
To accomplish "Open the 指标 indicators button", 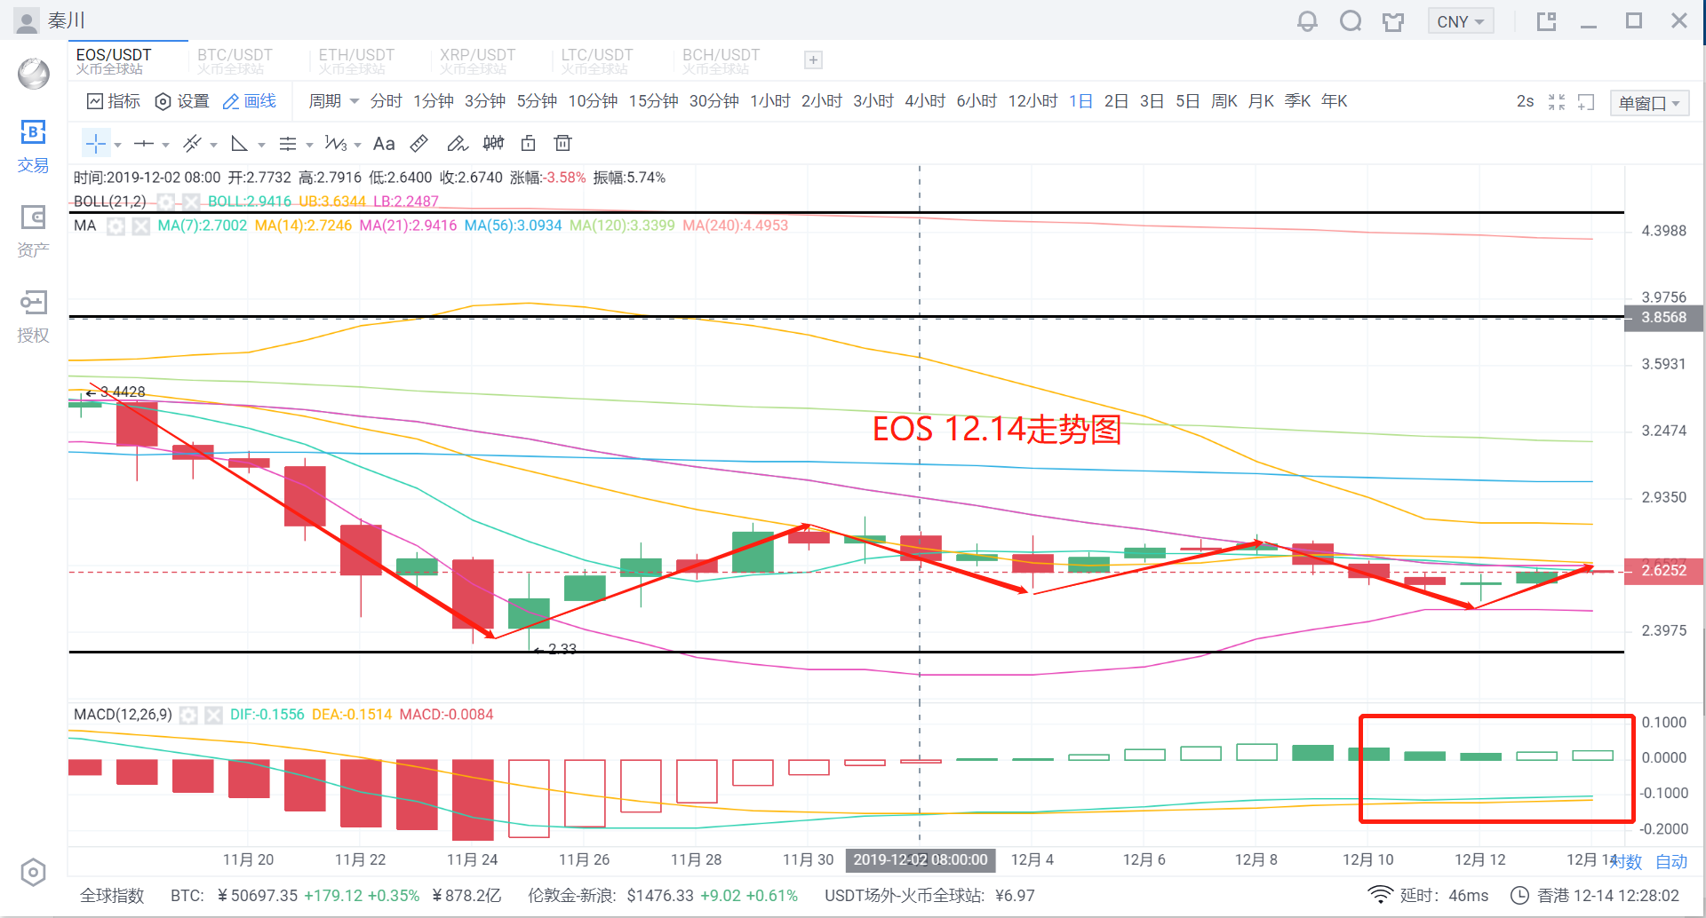I will coord(114,101).
